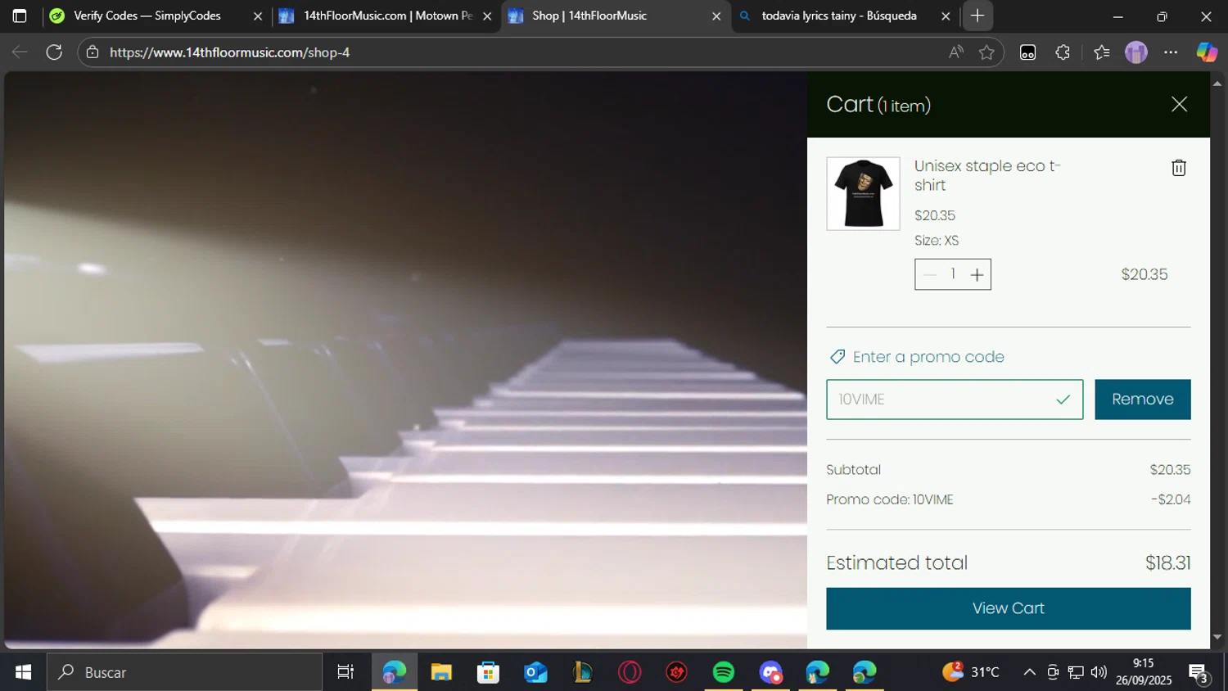
Task: Click the quantity value field showing 1
Action: click(953, 274)
